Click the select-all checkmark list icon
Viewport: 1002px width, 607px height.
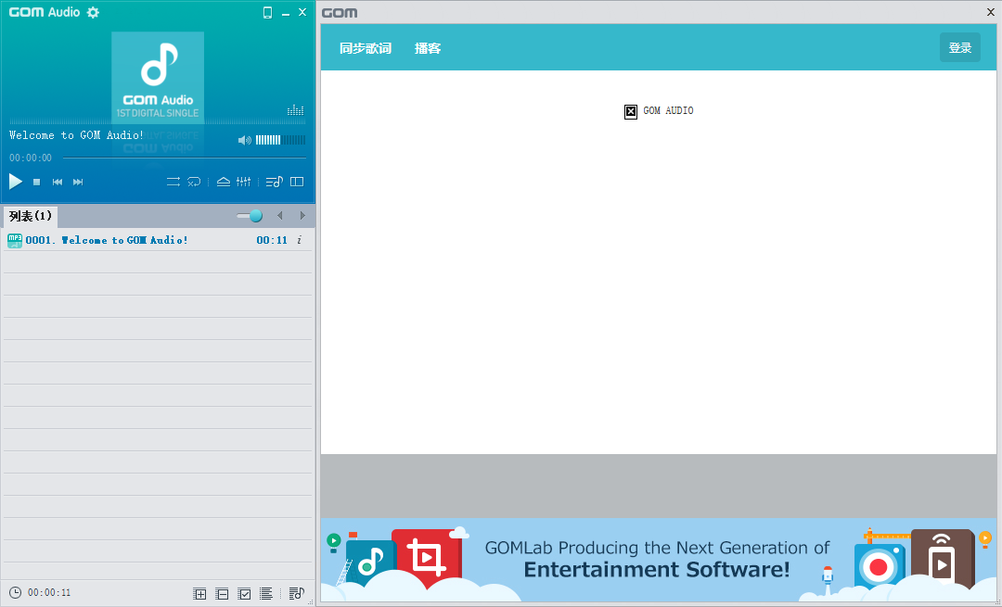pos(244,593)
